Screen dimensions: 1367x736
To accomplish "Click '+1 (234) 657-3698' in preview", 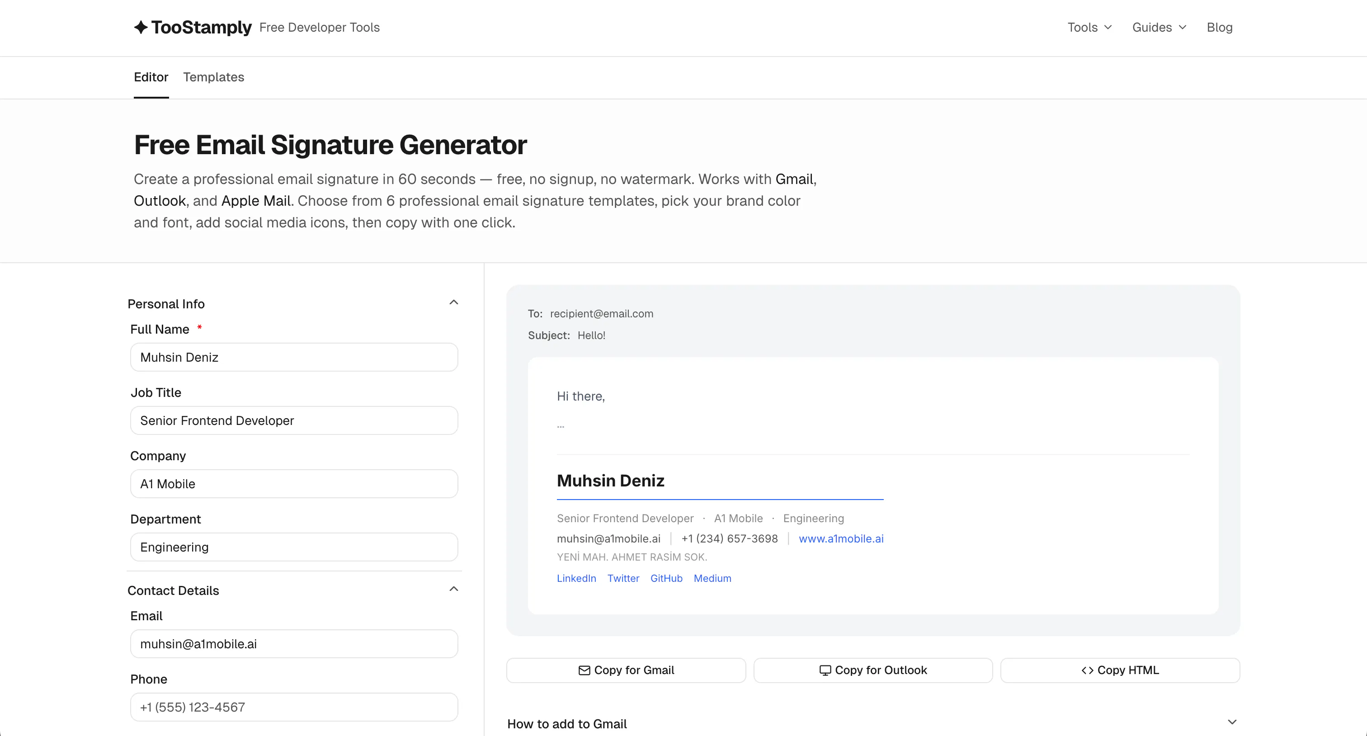I will click(x=730, y=538).
